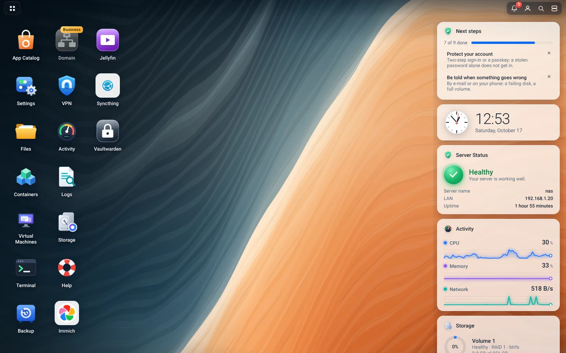This screenshot has width=566, height=353.
Task: Launch the Backup app
Action: 26,313
